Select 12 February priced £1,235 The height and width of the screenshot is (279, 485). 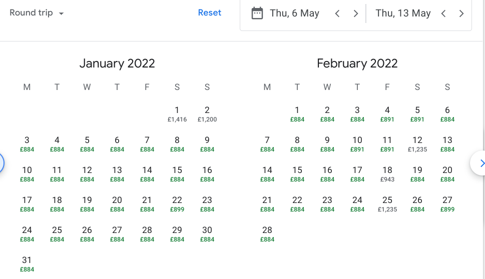click(x=417, y=144)
